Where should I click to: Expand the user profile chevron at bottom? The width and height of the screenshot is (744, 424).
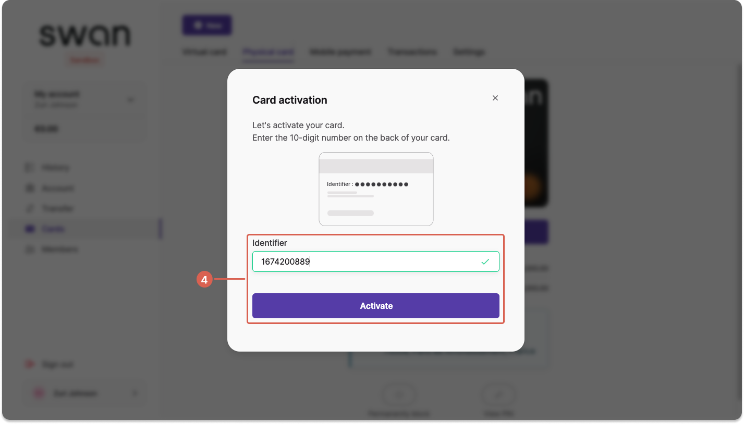135,393
